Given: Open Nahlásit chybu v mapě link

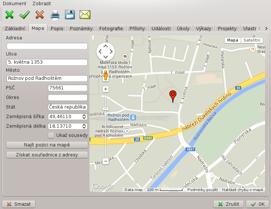Looking at the screenshot, I should click(243, 189).
